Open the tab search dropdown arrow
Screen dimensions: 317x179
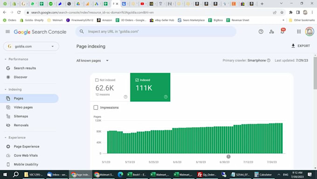tap(281, 3)
